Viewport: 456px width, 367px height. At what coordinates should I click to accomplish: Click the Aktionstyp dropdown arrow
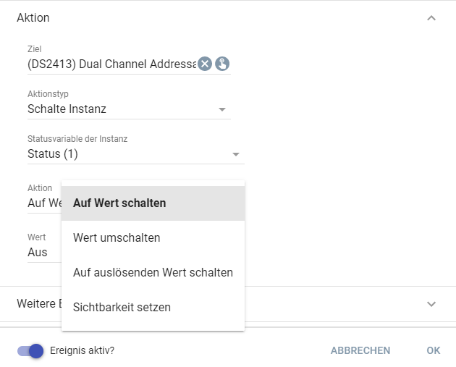(221, 110)
